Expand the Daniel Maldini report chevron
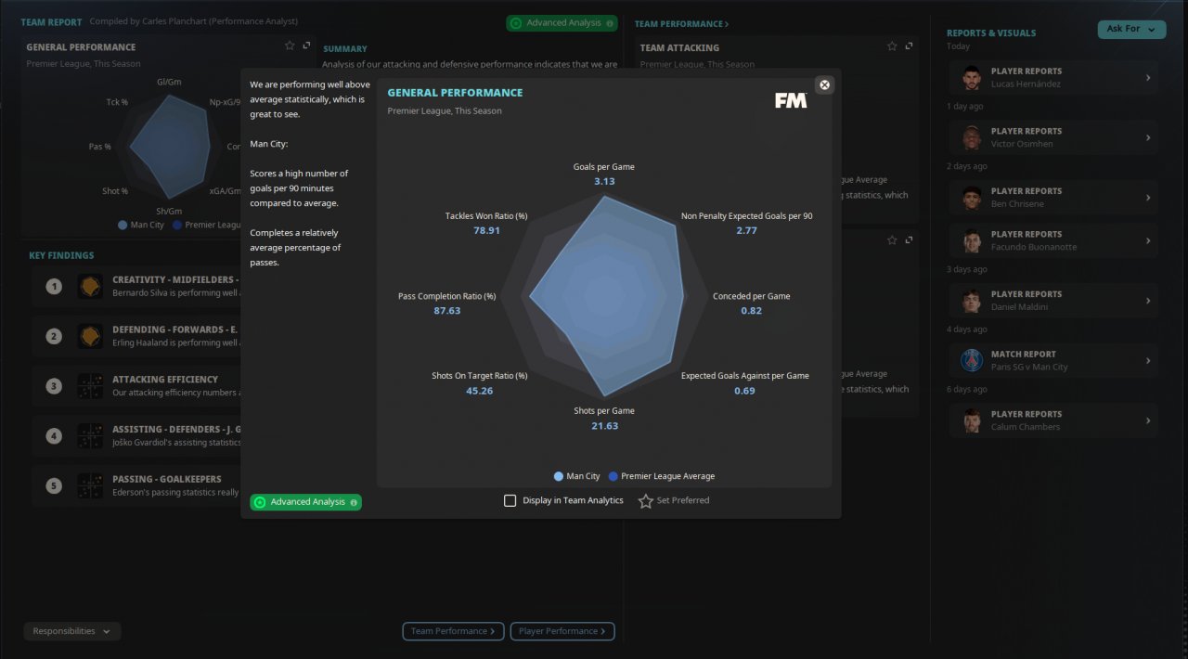The height and width of the screenshot is (659, 1188). [1148, 300]
